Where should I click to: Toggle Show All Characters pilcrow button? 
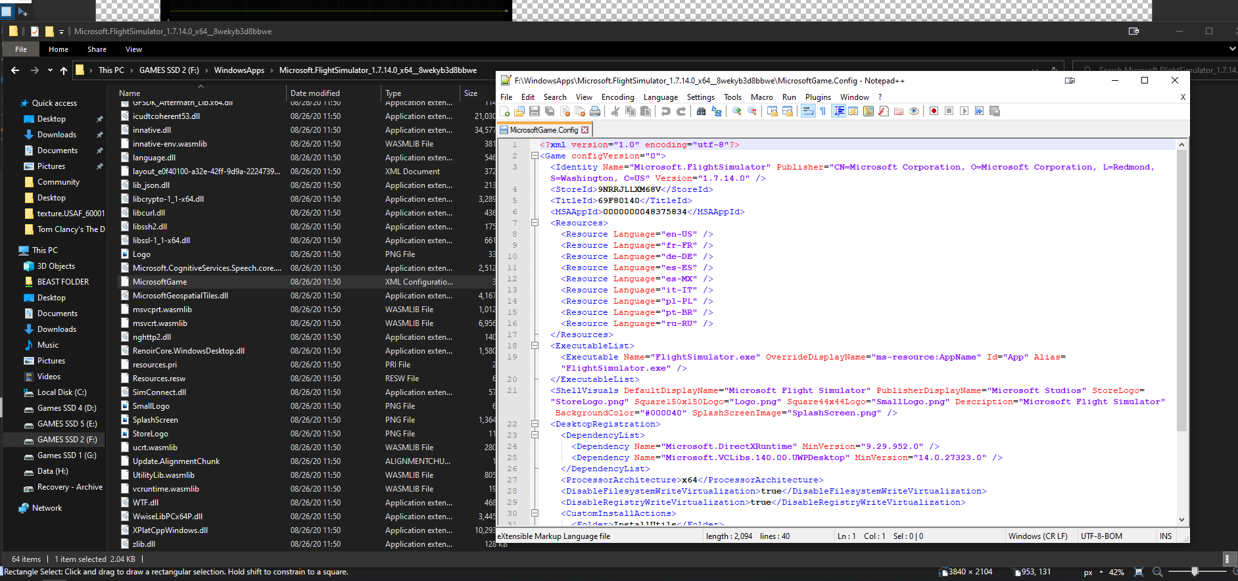(x=822, y=111)
